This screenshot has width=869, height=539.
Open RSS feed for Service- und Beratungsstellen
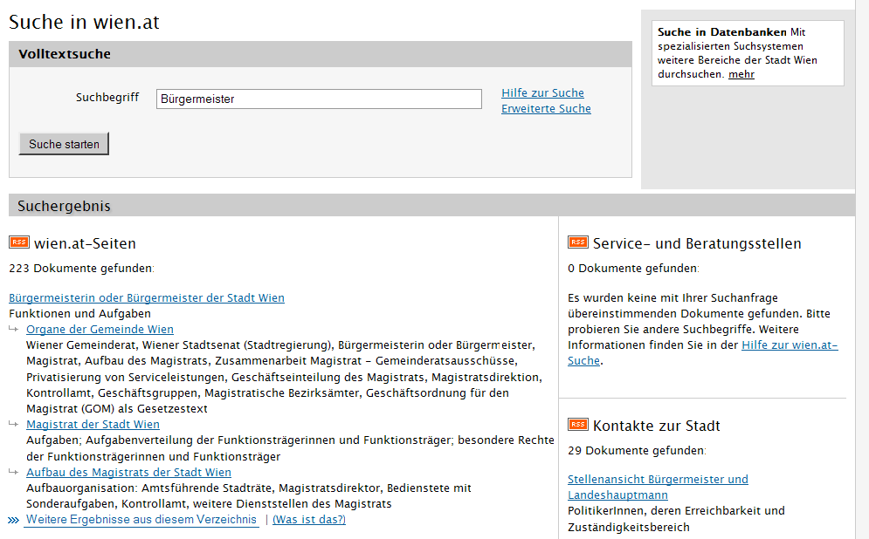click(577, 242)
